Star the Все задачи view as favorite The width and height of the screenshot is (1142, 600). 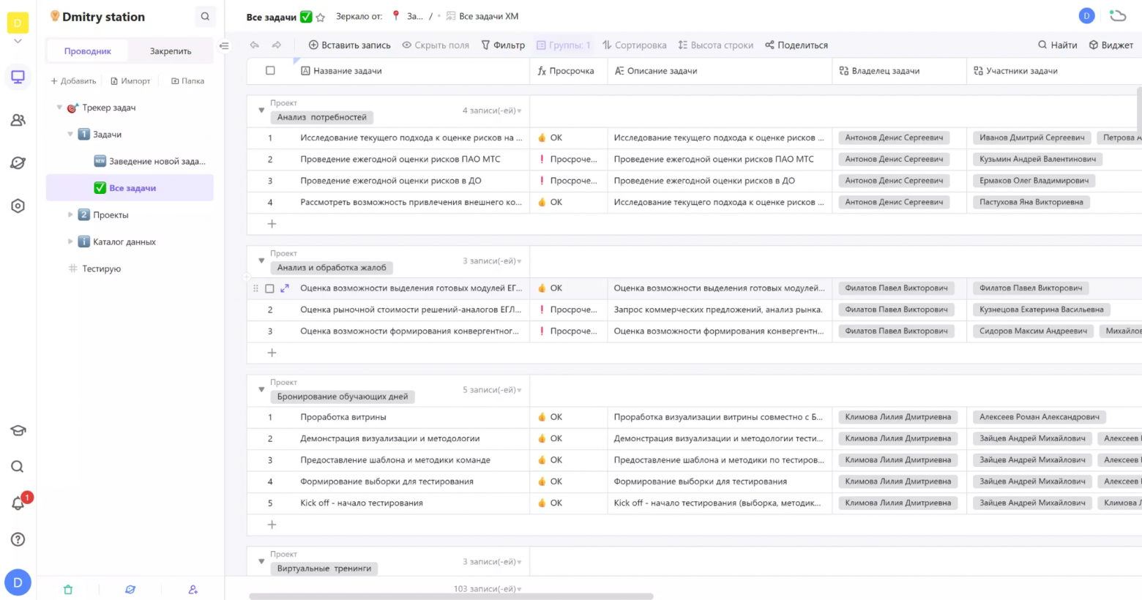(x=321, y=17)
